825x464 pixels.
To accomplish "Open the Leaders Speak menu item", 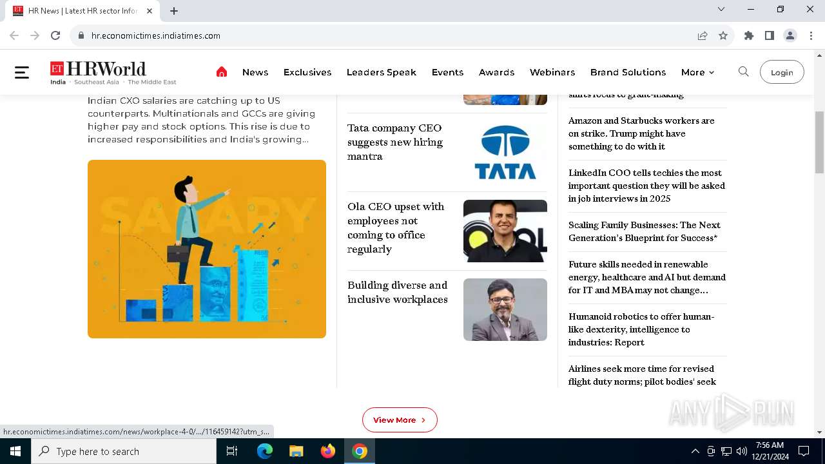I will (382, 72).
